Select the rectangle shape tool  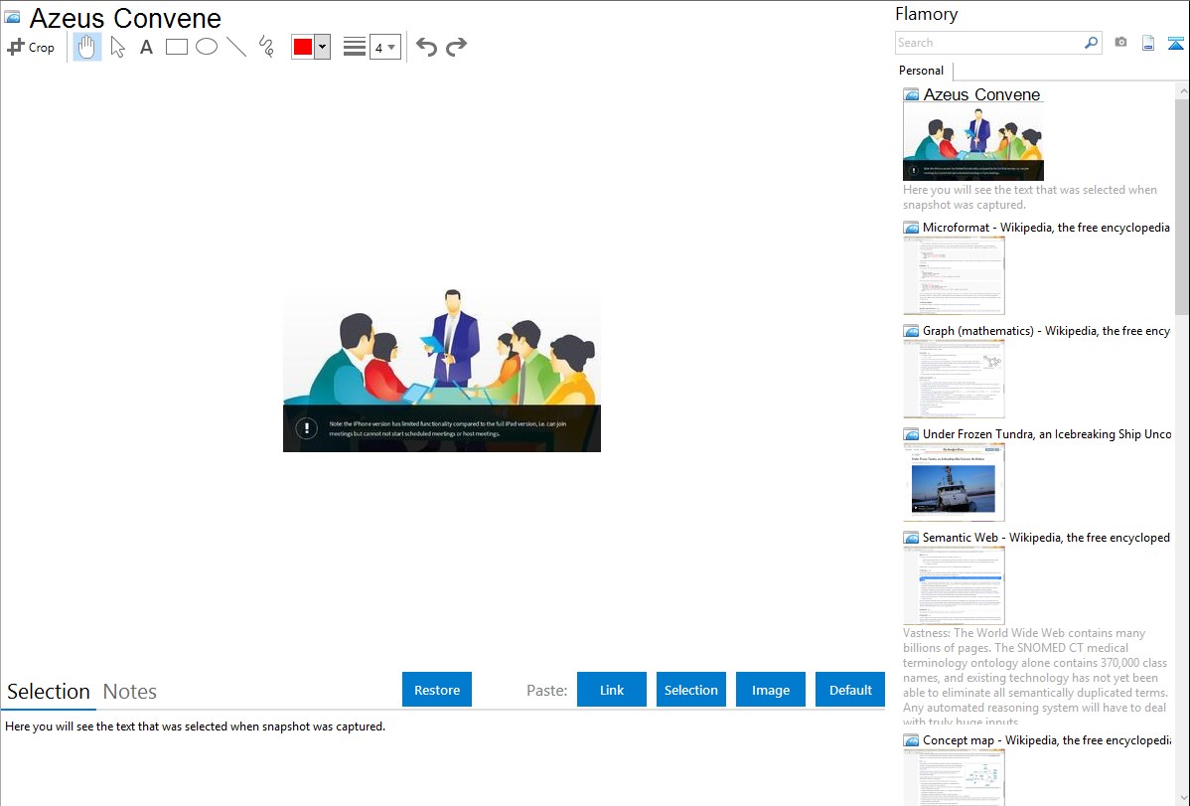pos(176,47)
